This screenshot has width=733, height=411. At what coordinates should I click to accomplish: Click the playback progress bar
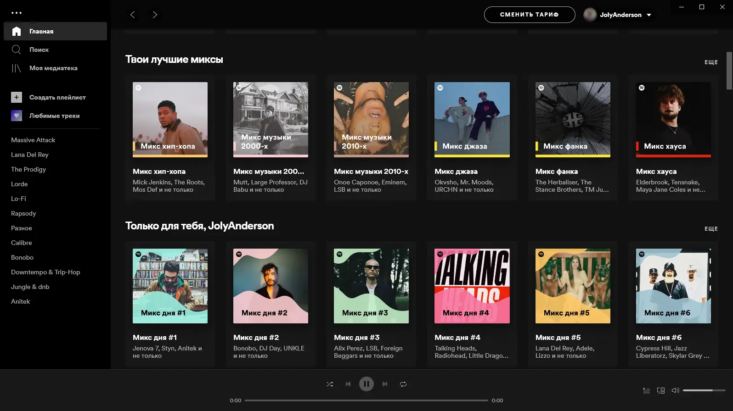pos(366,400)
